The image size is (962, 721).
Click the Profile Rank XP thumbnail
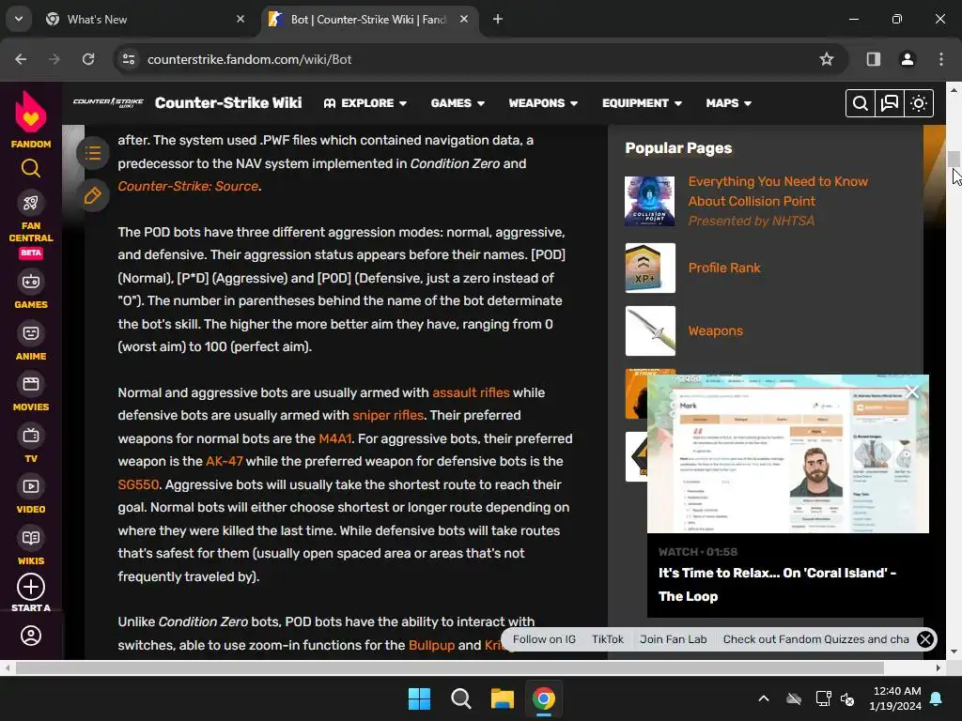click(650, 268)
